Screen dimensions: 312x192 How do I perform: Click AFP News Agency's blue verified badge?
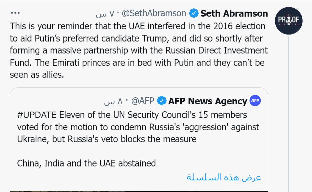[x=162, y=101]
